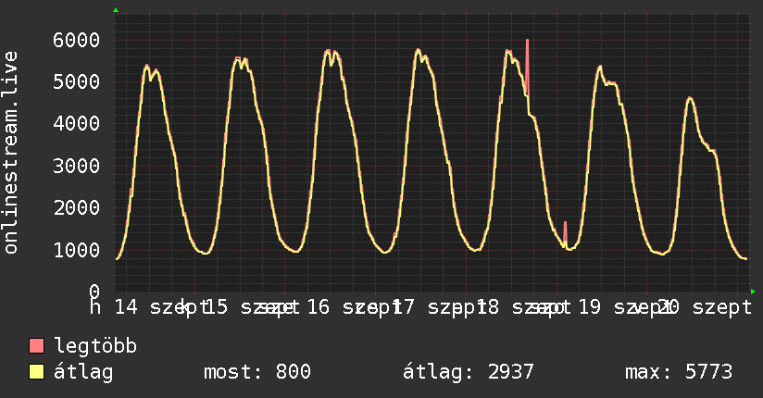Click the 'most: 800' value

[x=256, y=372]
